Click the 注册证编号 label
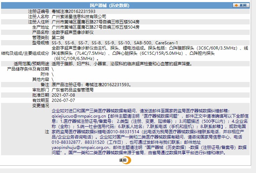Viewport: 256px width, 173px height. pos(38,12)
